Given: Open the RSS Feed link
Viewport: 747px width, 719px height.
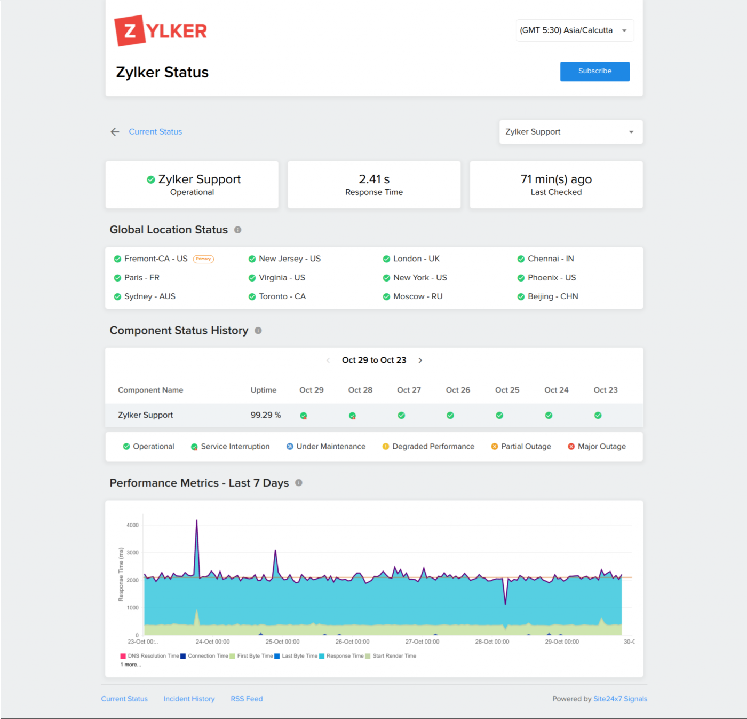Looking at the screenshot, I should point(247,699).
